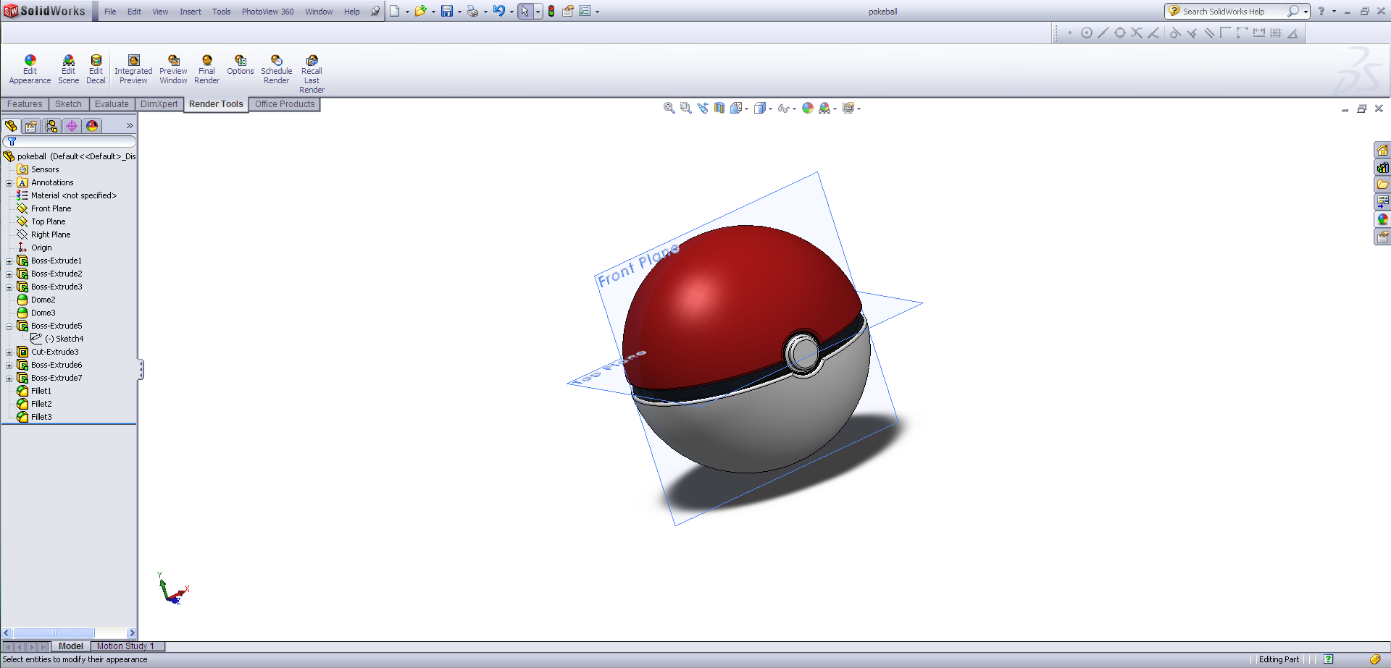Open the Design Library task pane tab

tap(1382, 168)
